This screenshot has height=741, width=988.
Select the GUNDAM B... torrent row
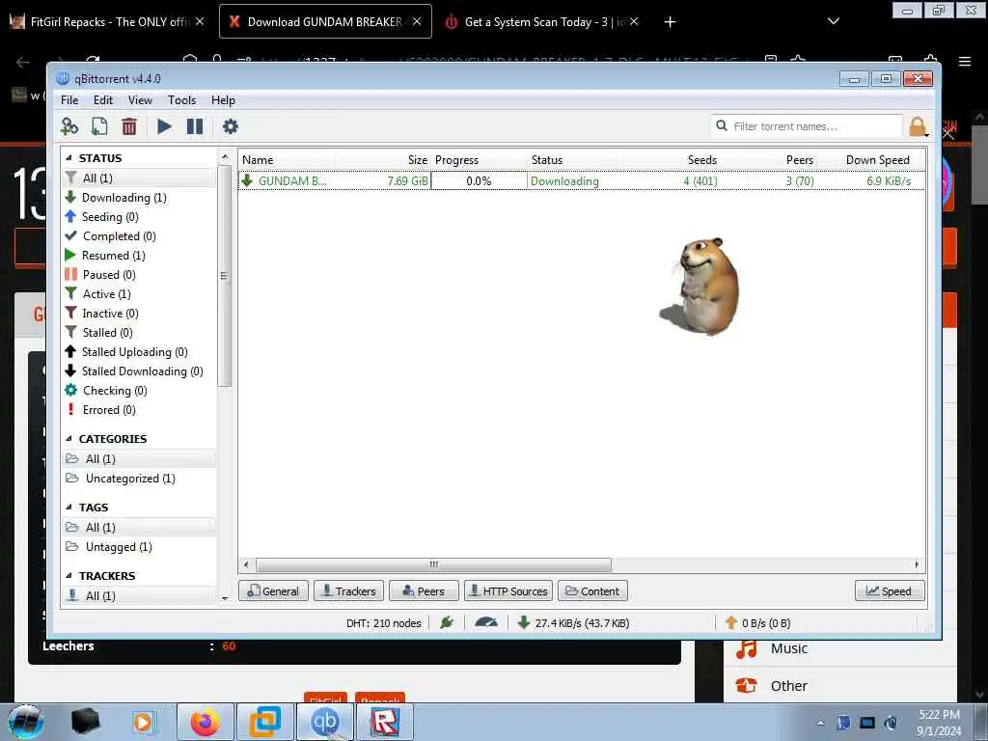(582, 180)
